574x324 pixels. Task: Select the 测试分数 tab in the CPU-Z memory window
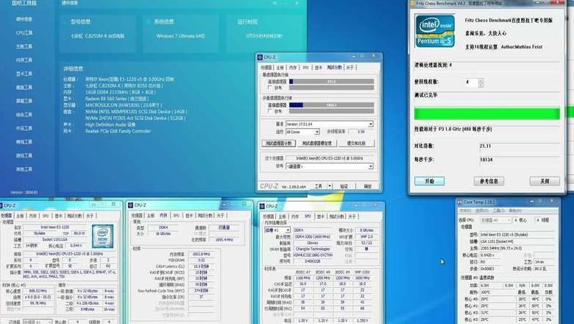205,216
